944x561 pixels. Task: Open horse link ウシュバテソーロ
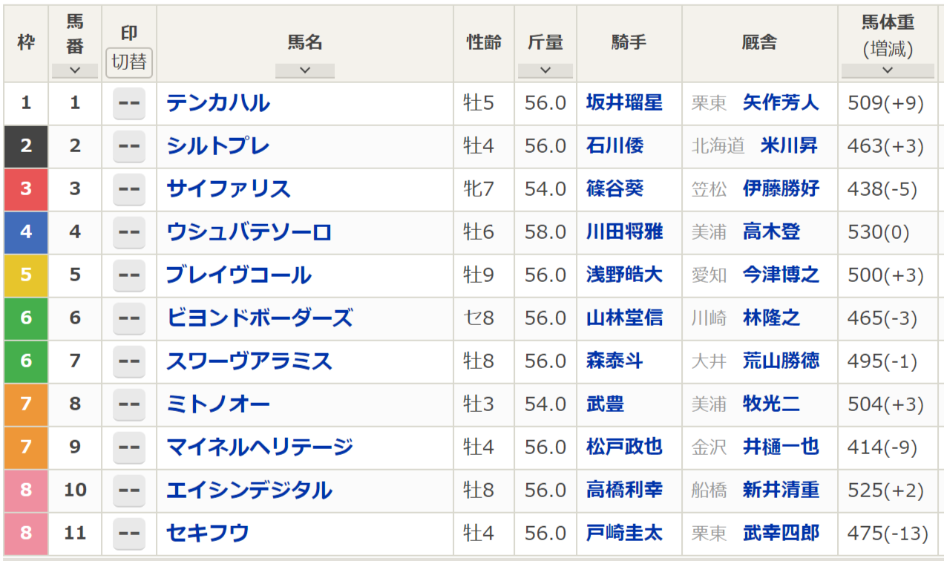click(249, 232)
